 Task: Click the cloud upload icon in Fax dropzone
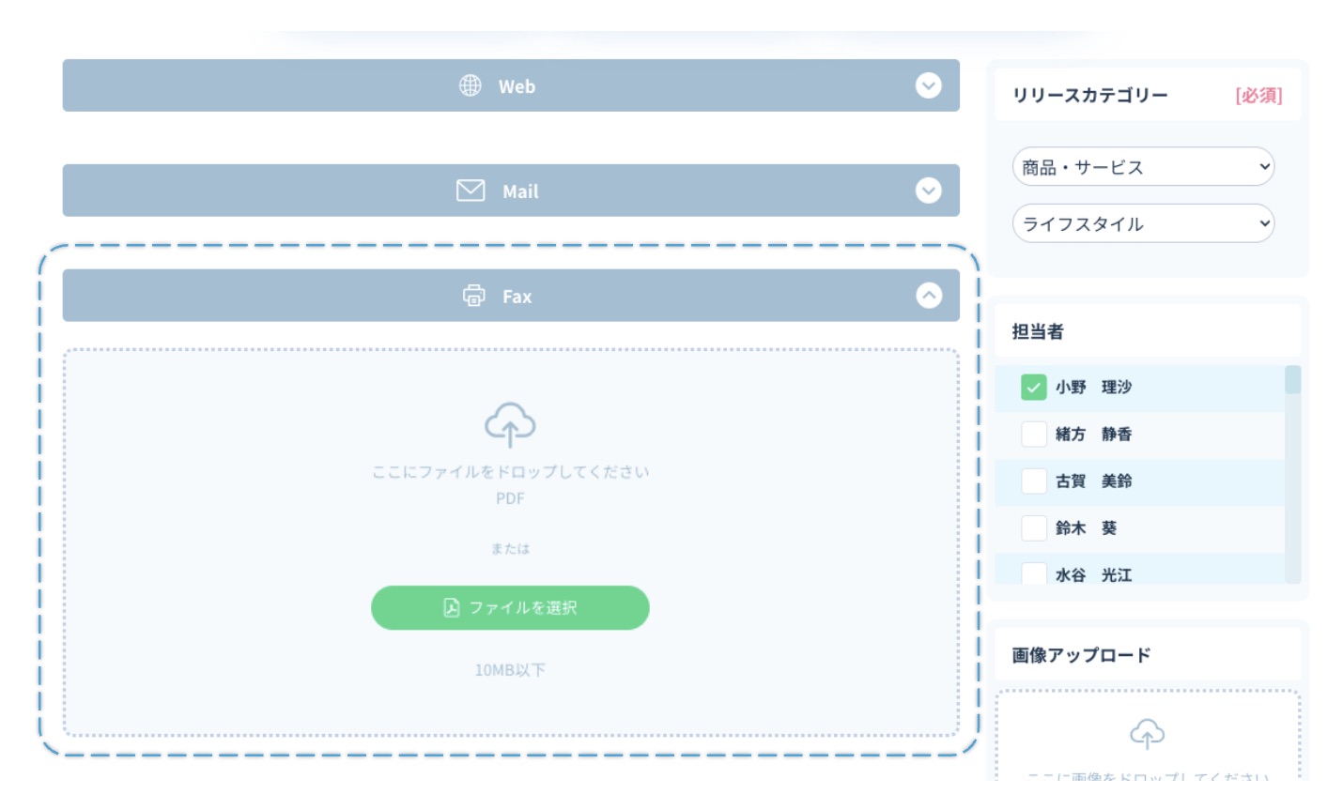pos(510,425)
